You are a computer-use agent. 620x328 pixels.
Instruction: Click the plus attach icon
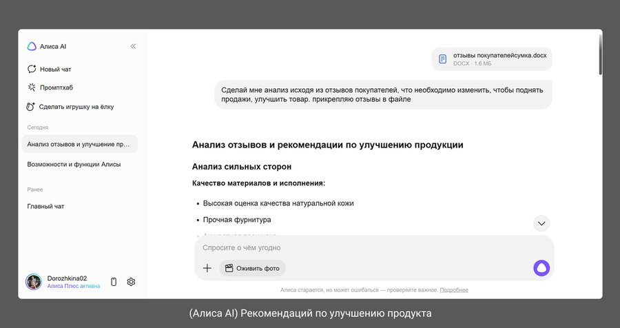coord(207,268)
